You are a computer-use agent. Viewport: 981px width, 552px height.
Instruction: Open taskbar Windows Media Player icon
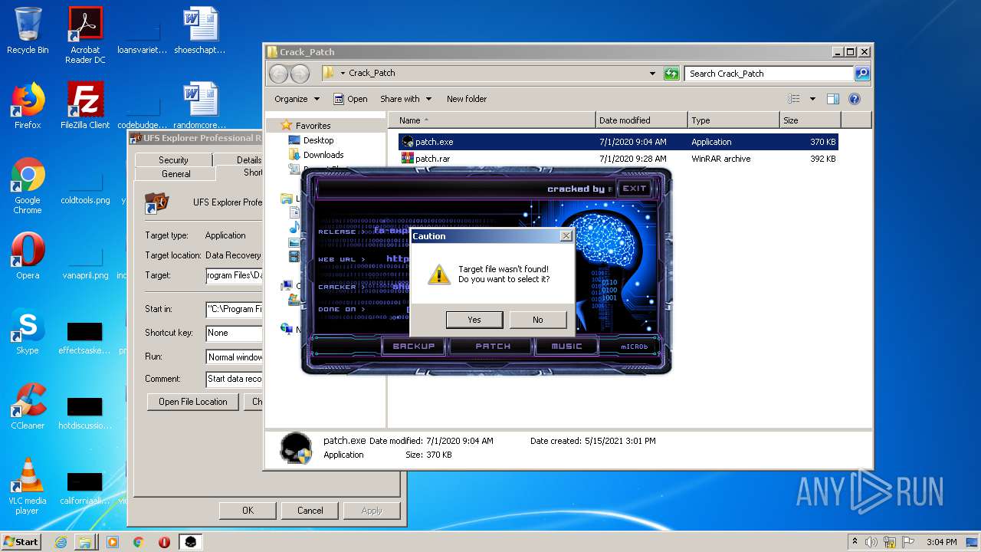(113, 542)
